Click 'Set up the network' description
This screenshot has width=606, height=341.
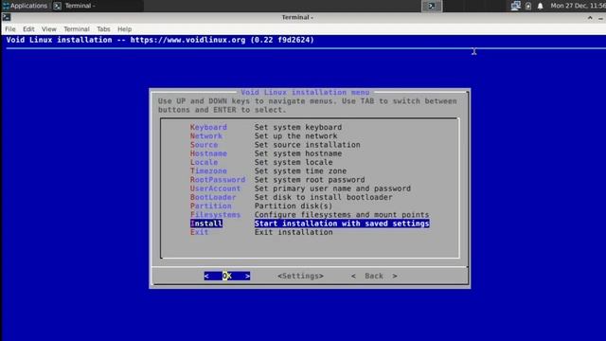point(295,136)
